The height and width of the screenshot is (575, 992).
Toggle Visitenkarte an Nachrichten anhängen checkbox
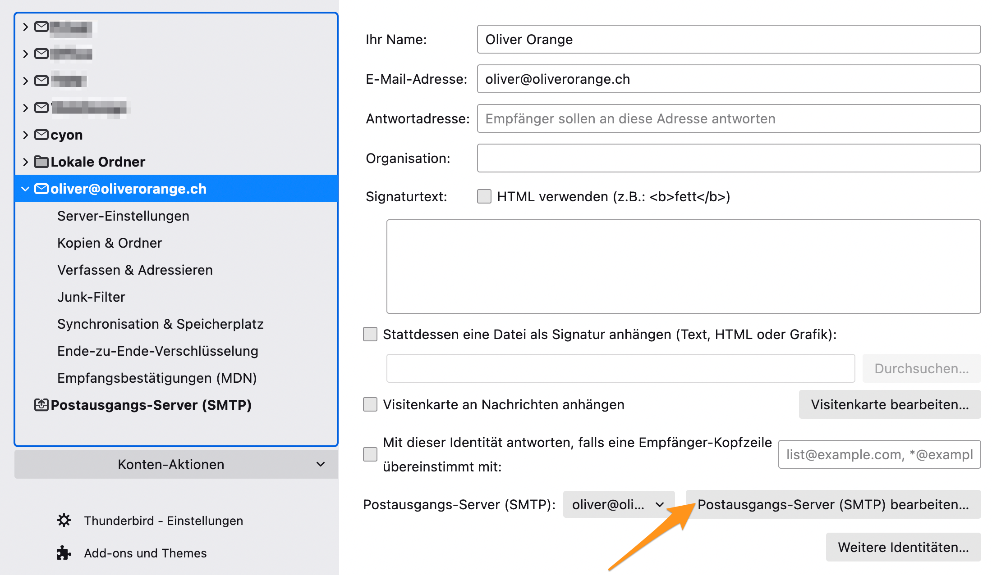coord(370,404)
